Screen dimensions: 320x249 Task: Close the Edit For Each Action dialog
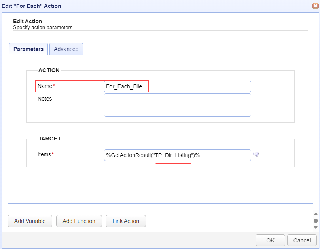[x=316, y=6]
